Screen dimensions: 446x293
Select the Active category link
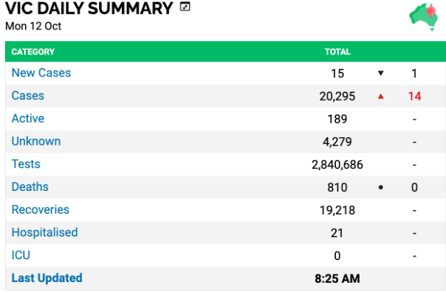pos(28,118)
